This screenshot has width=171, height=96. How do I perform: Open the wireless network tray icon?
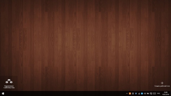(x=139, y=93)
